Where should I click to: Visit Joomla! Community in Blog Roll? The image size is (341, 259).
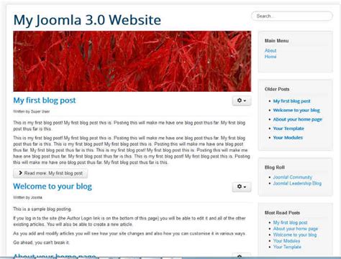[293, 177]
